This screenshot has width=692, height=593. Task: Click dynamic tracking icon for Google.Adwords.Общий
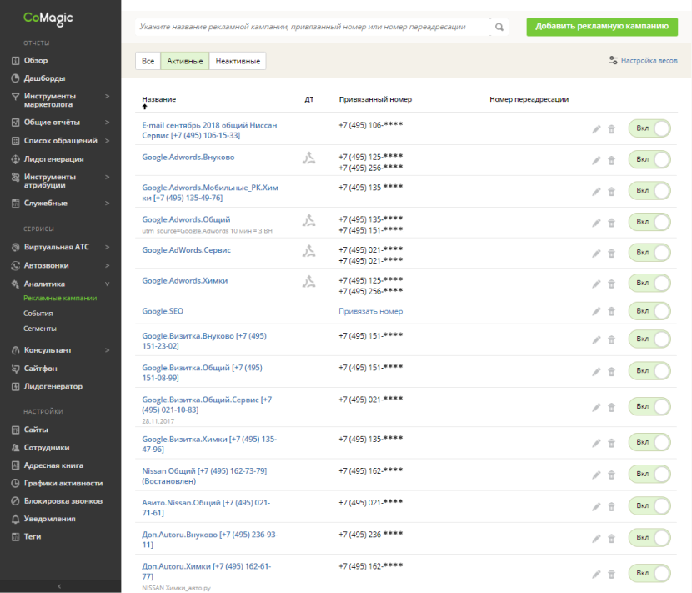pyautogui.click(x=309, y=220)
